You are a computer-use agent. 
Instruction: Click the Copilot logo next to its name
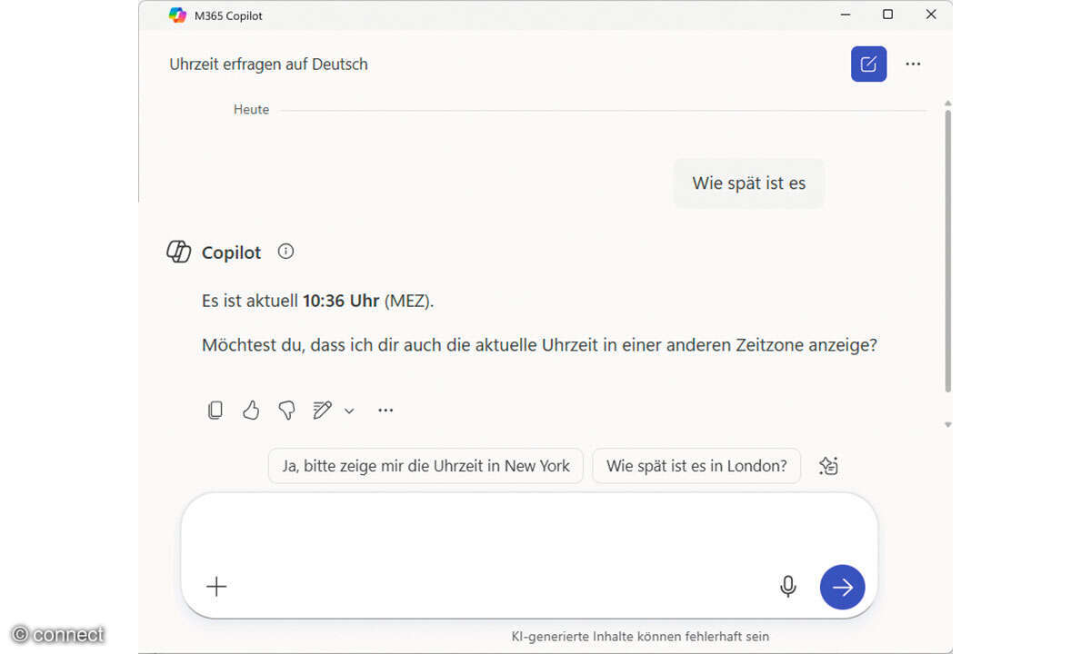pyautogui.click(x=178, y=252)
